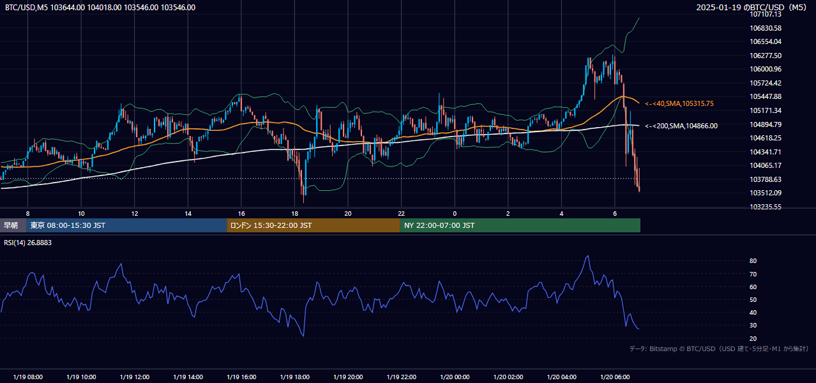Viewport: 816px width, 383px height.
Task: Click price axis label 106277.50
Action: (766, 56)
